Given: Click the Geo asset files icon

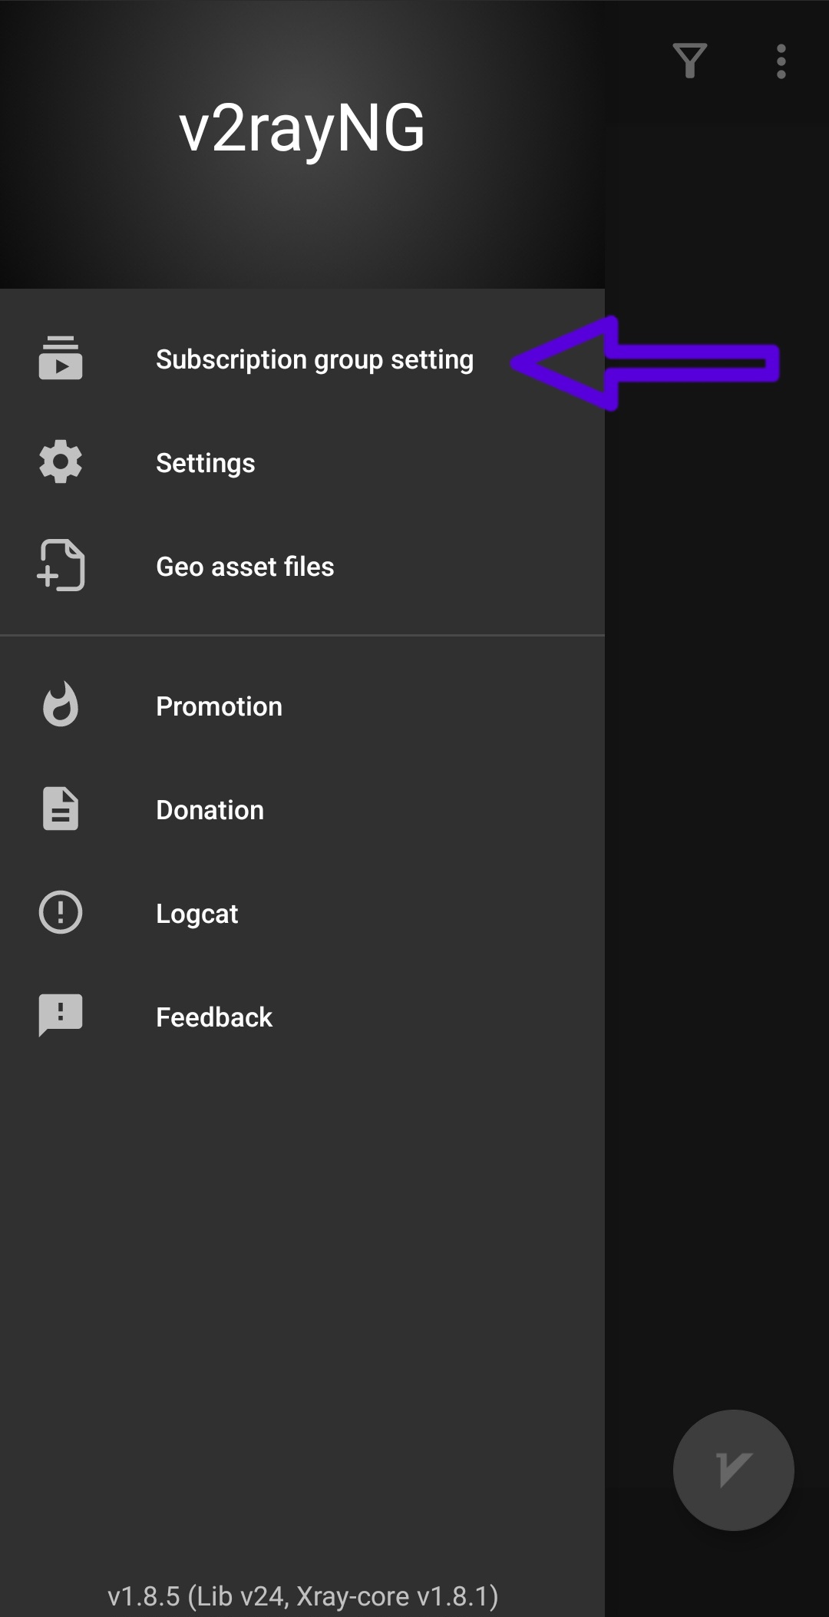Looking at the screenshot, I should pyautogui.click(x=61, y=566).
